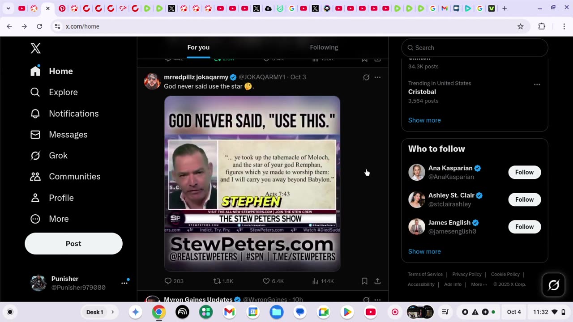This screenshot has width=573, height=322.
Task: Open Explore in sidebar
Action: click(54, 92)
